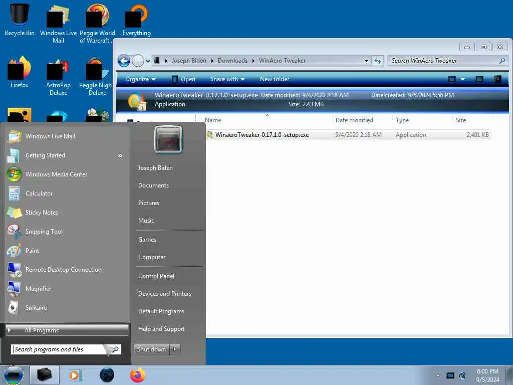Open Documents from Start menu
This screenshot has height=385, width=513.
[x=153, y=185]
